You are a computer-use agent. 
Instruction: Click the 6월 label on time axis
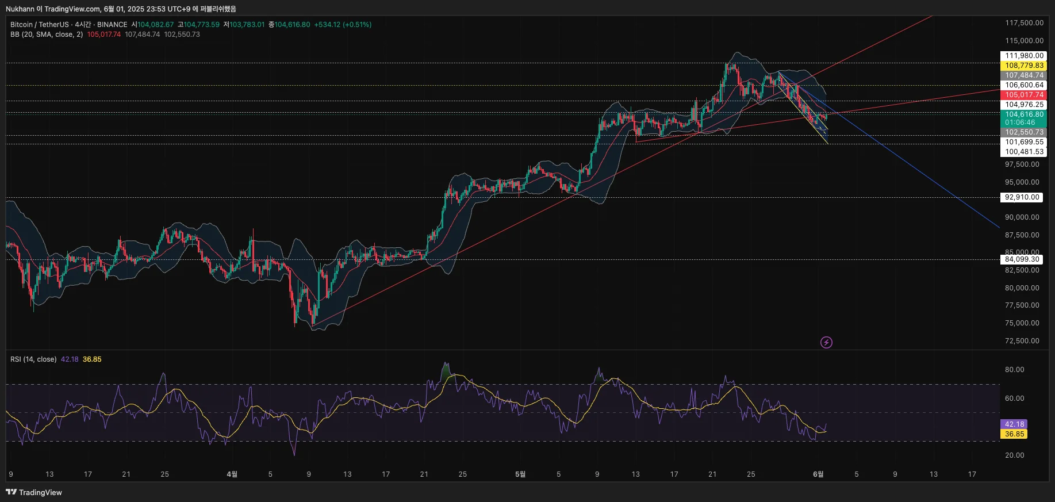(818, 474)
